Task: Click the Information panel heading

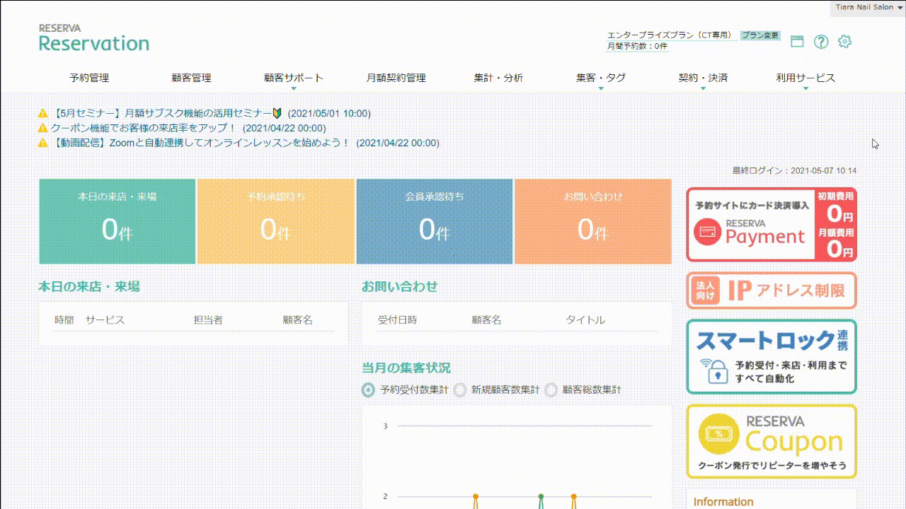Action: click(723, 502)
